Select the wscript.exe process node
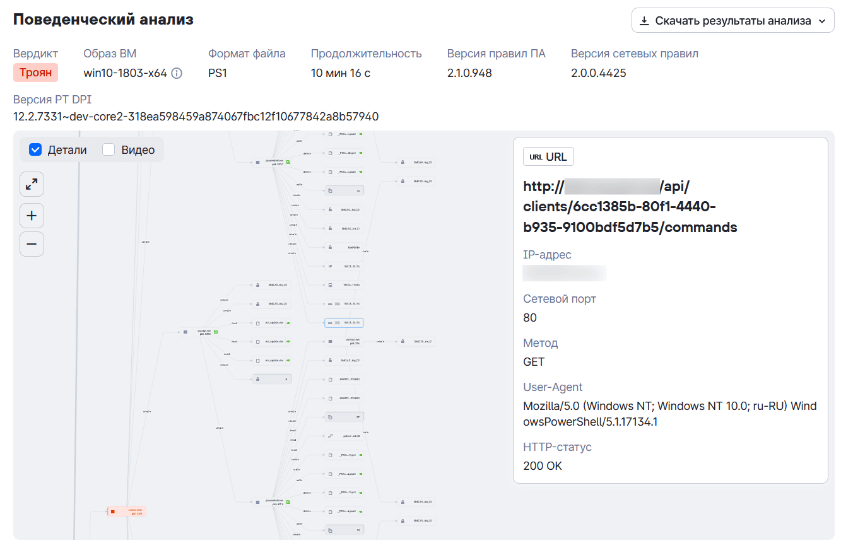This screenshot has height=548, width=841. (x=199, y=332)
